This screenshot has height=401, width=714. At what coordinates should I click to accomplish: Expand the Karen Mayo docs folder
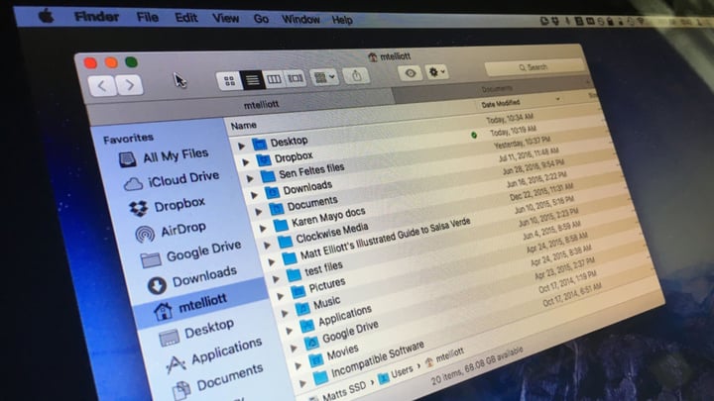263,229
